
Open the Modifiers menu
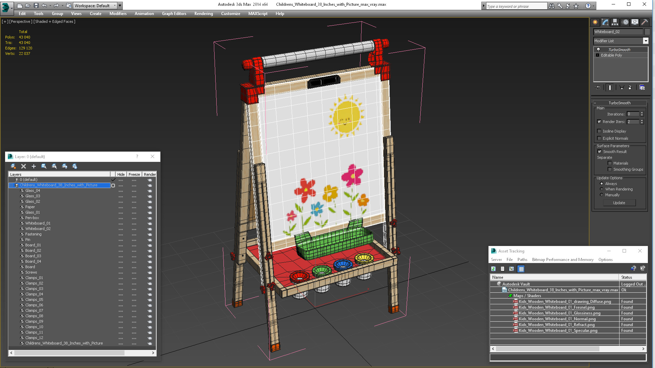118,14
